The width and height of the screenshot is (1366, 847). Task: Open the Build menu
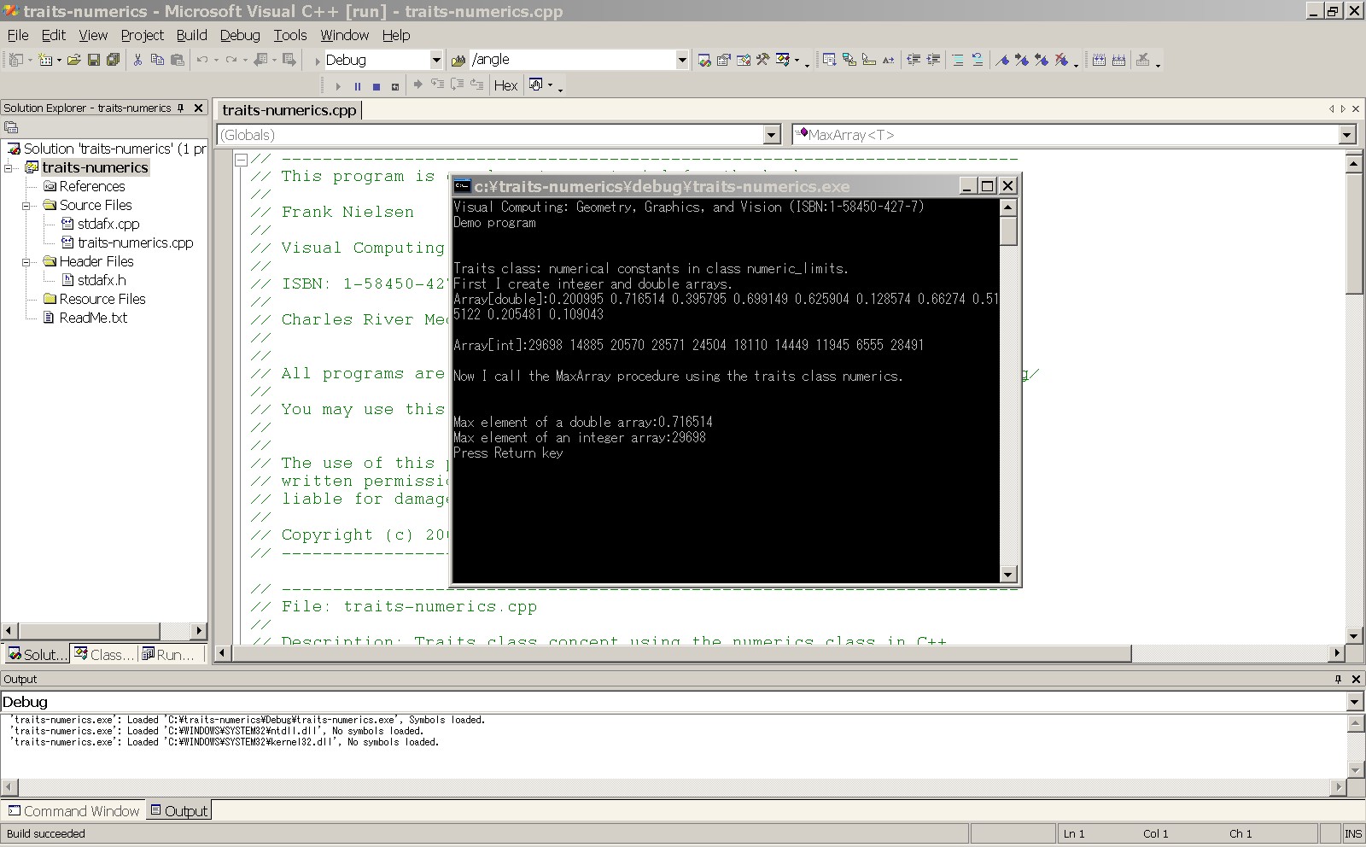[191, 35]
